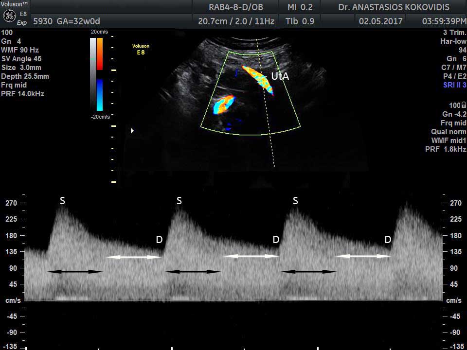
Task: Click the exam date '02.05.2017'
Action: [x=380, y=21]
